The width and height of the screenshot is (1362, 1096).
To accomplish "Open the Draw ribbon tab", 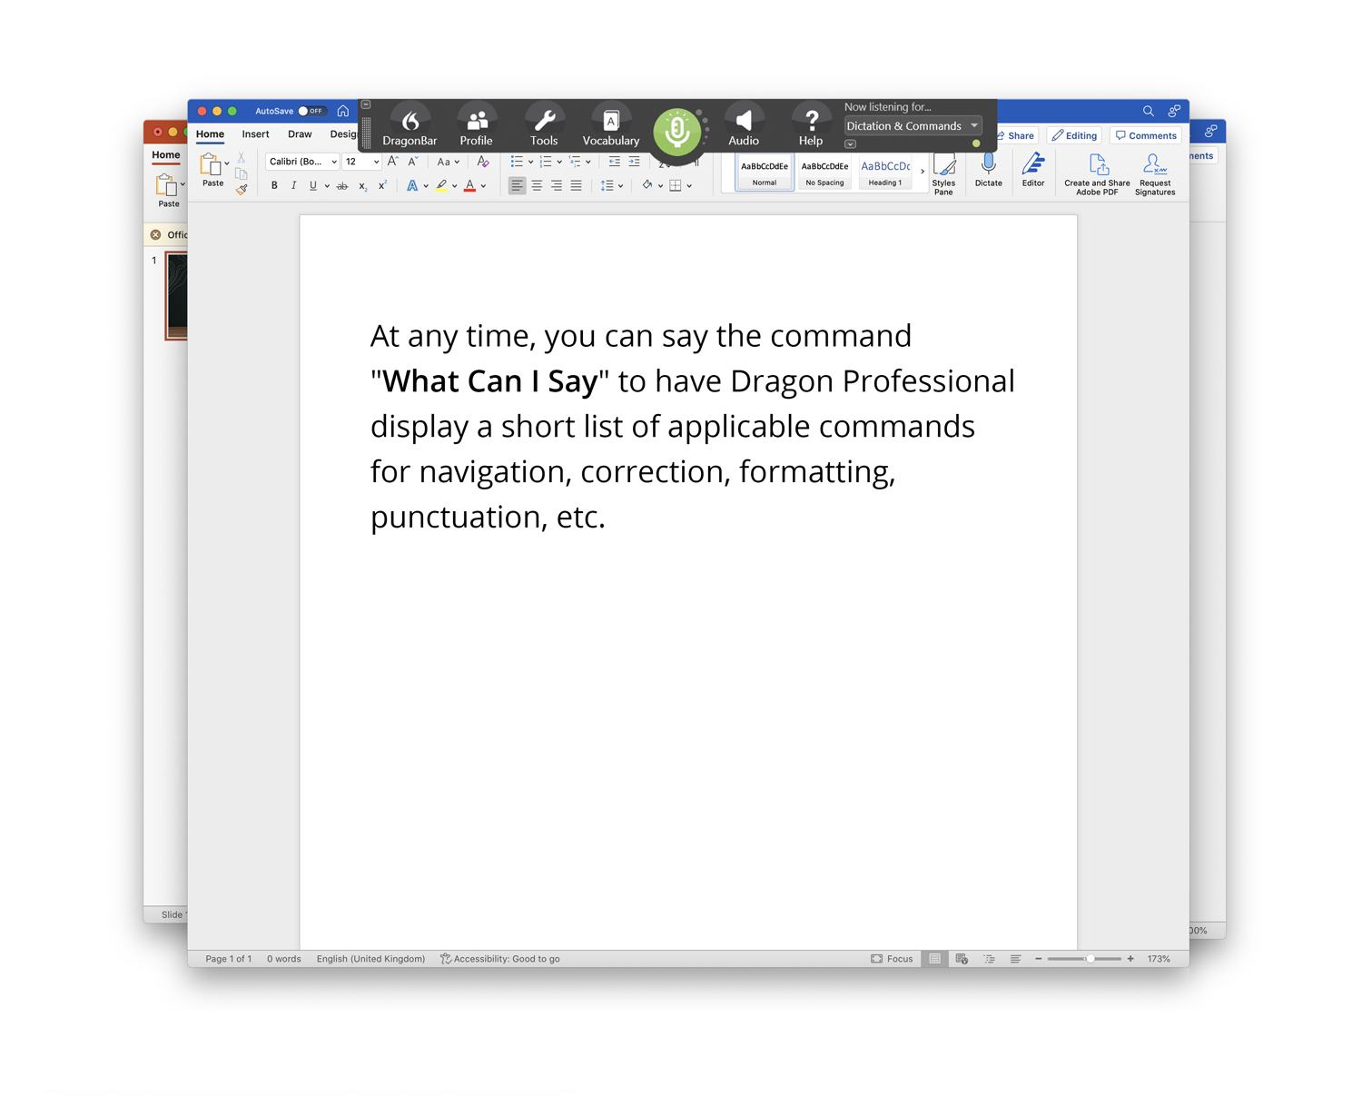I will click(x=300, y=134).
